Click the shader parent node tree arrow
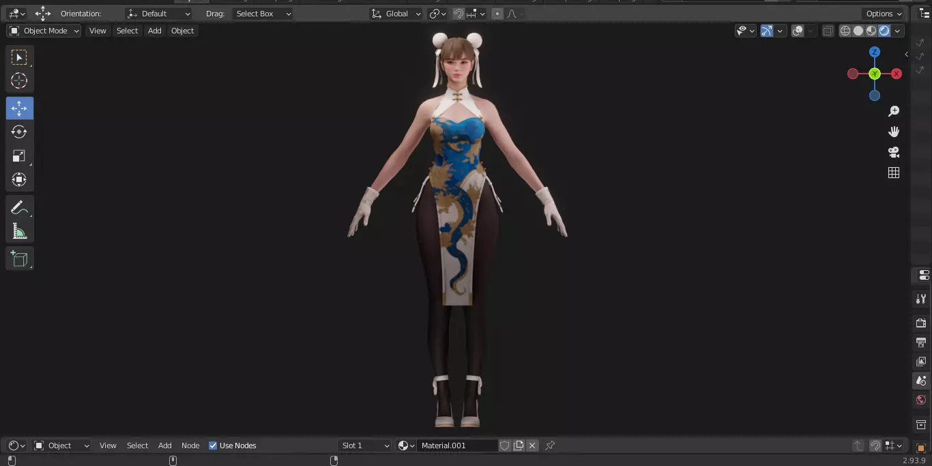Screen dimensions: 932x466 point(858,446)
